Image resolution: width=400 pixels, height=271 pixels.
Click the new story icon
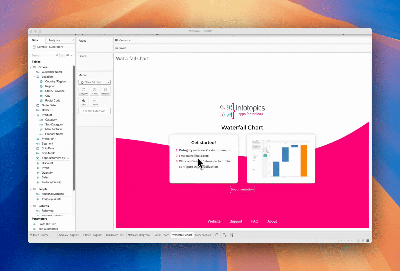click(x=232, y=235)
